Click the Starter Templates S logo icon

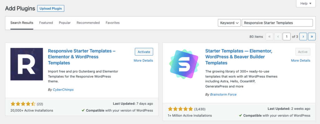pos(184,64)
